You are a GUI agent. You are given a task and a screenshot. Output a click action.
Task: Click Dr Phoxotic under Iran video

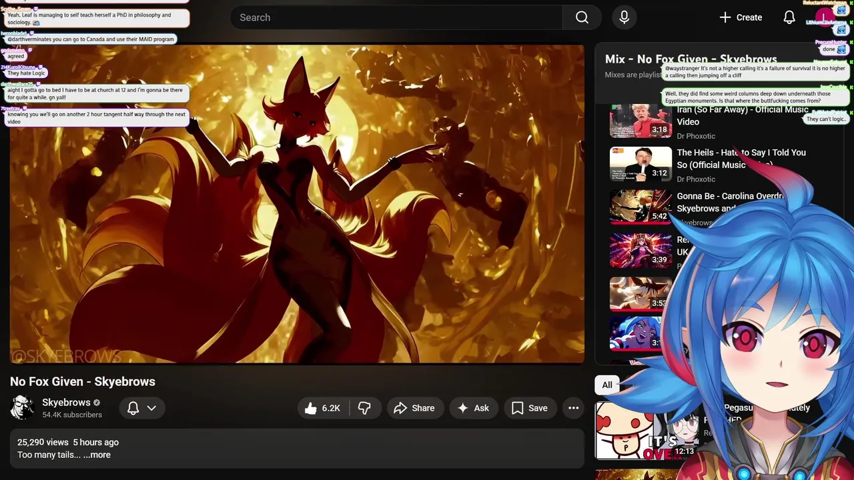pyautogui.click(x=696, y=136)
